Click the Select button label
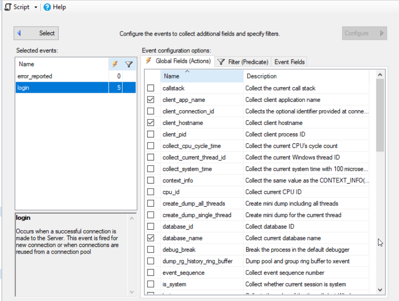This screenshot has width=399, height=301. [47, 33]
